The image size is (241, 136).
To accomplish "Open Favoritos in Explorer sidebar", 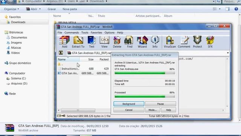I will tap(15, 17).
